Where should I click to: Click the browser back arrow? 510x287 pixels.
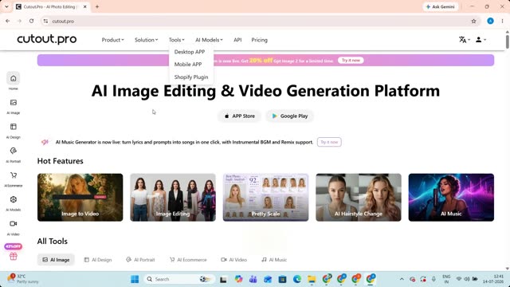click(8, 22)
